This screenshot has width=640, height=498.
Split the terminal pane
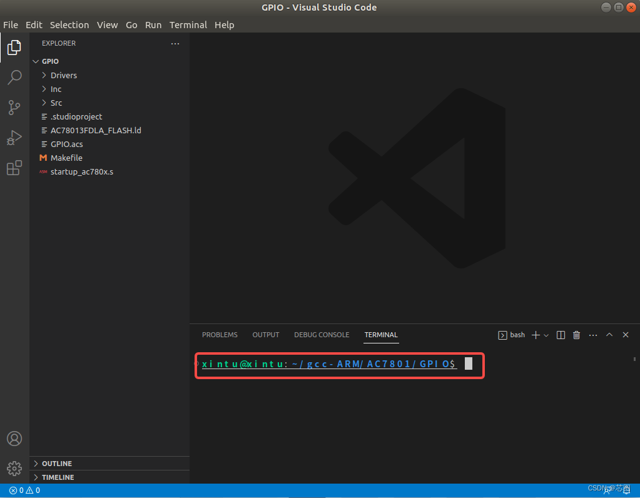tap(560, 335)
